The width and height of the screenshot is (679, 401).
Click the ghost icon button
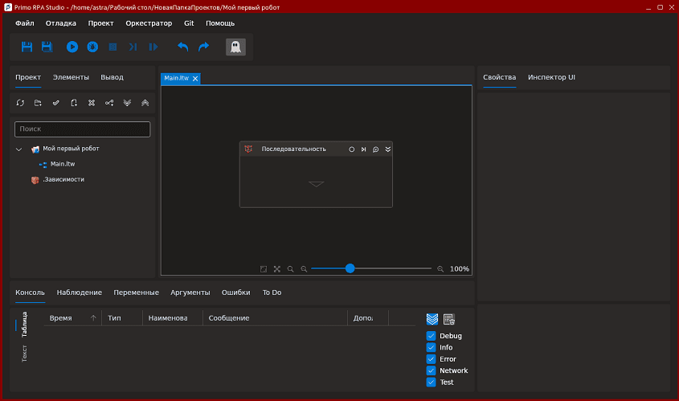coord(235,47)
